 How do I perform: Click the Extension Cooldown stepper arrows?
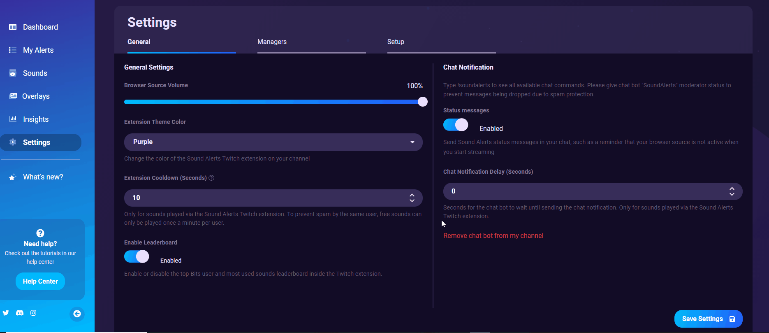click(412, 198)
